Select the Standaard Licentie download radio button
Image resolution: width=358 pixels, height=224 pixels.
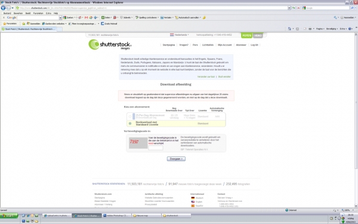(x=130, y=124)
